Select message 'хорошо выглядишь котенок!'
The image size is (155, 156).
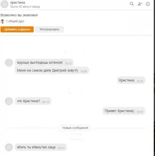click(44, 63)
